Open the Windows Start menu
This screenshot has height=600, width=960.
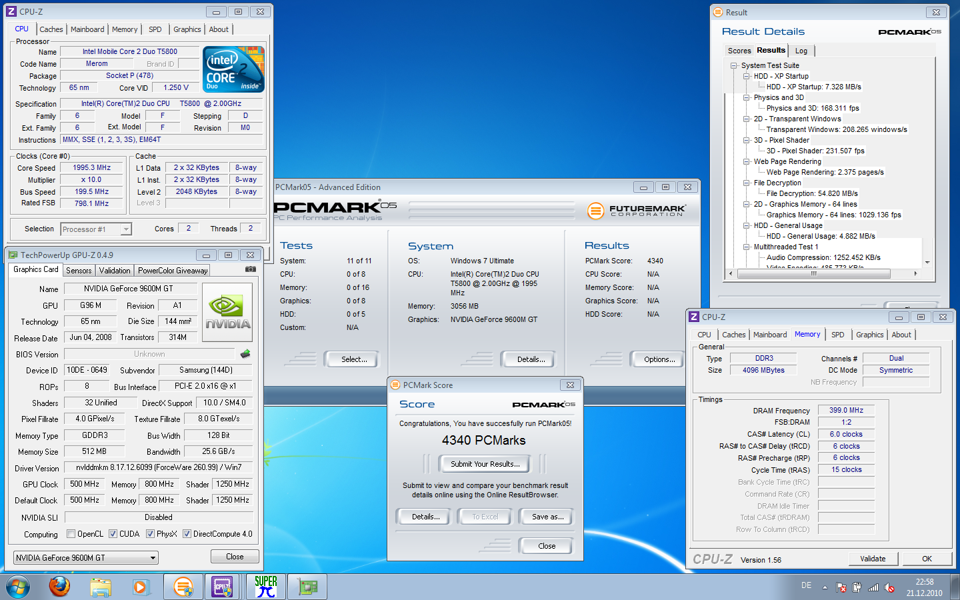(18, 587)
